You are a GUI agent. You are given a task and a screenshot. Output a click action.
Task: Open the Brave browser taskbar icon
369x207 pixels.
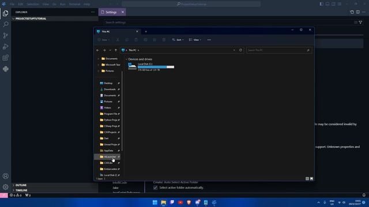pos(189,202)
